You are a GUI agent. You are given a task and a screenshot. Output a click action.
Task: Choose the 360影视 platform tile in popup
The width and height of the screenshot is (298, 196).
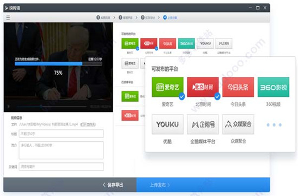274,87
